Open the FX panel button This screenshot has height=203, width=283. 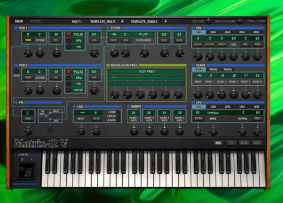tap(231, 143)
